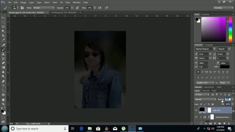
Task: Select the Dodge tool
Action: [x=3, y=77]
